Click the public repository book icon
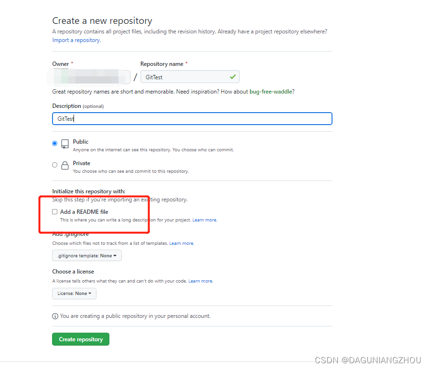Screen dimensions: 428x368 click(65, 144)
